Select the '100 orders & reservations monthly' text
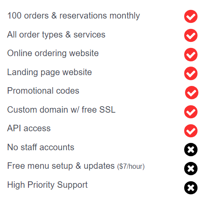The image size is (204, 199). click(73, 16)
